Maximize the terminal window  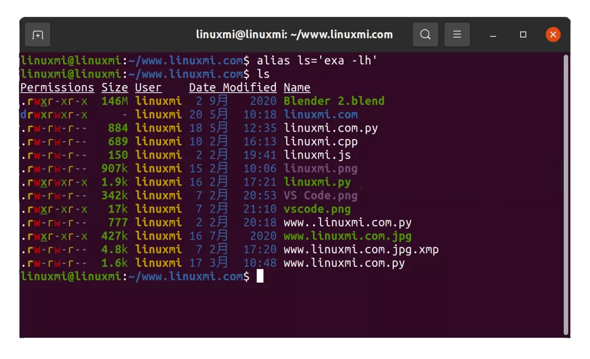tap(523, 34)
